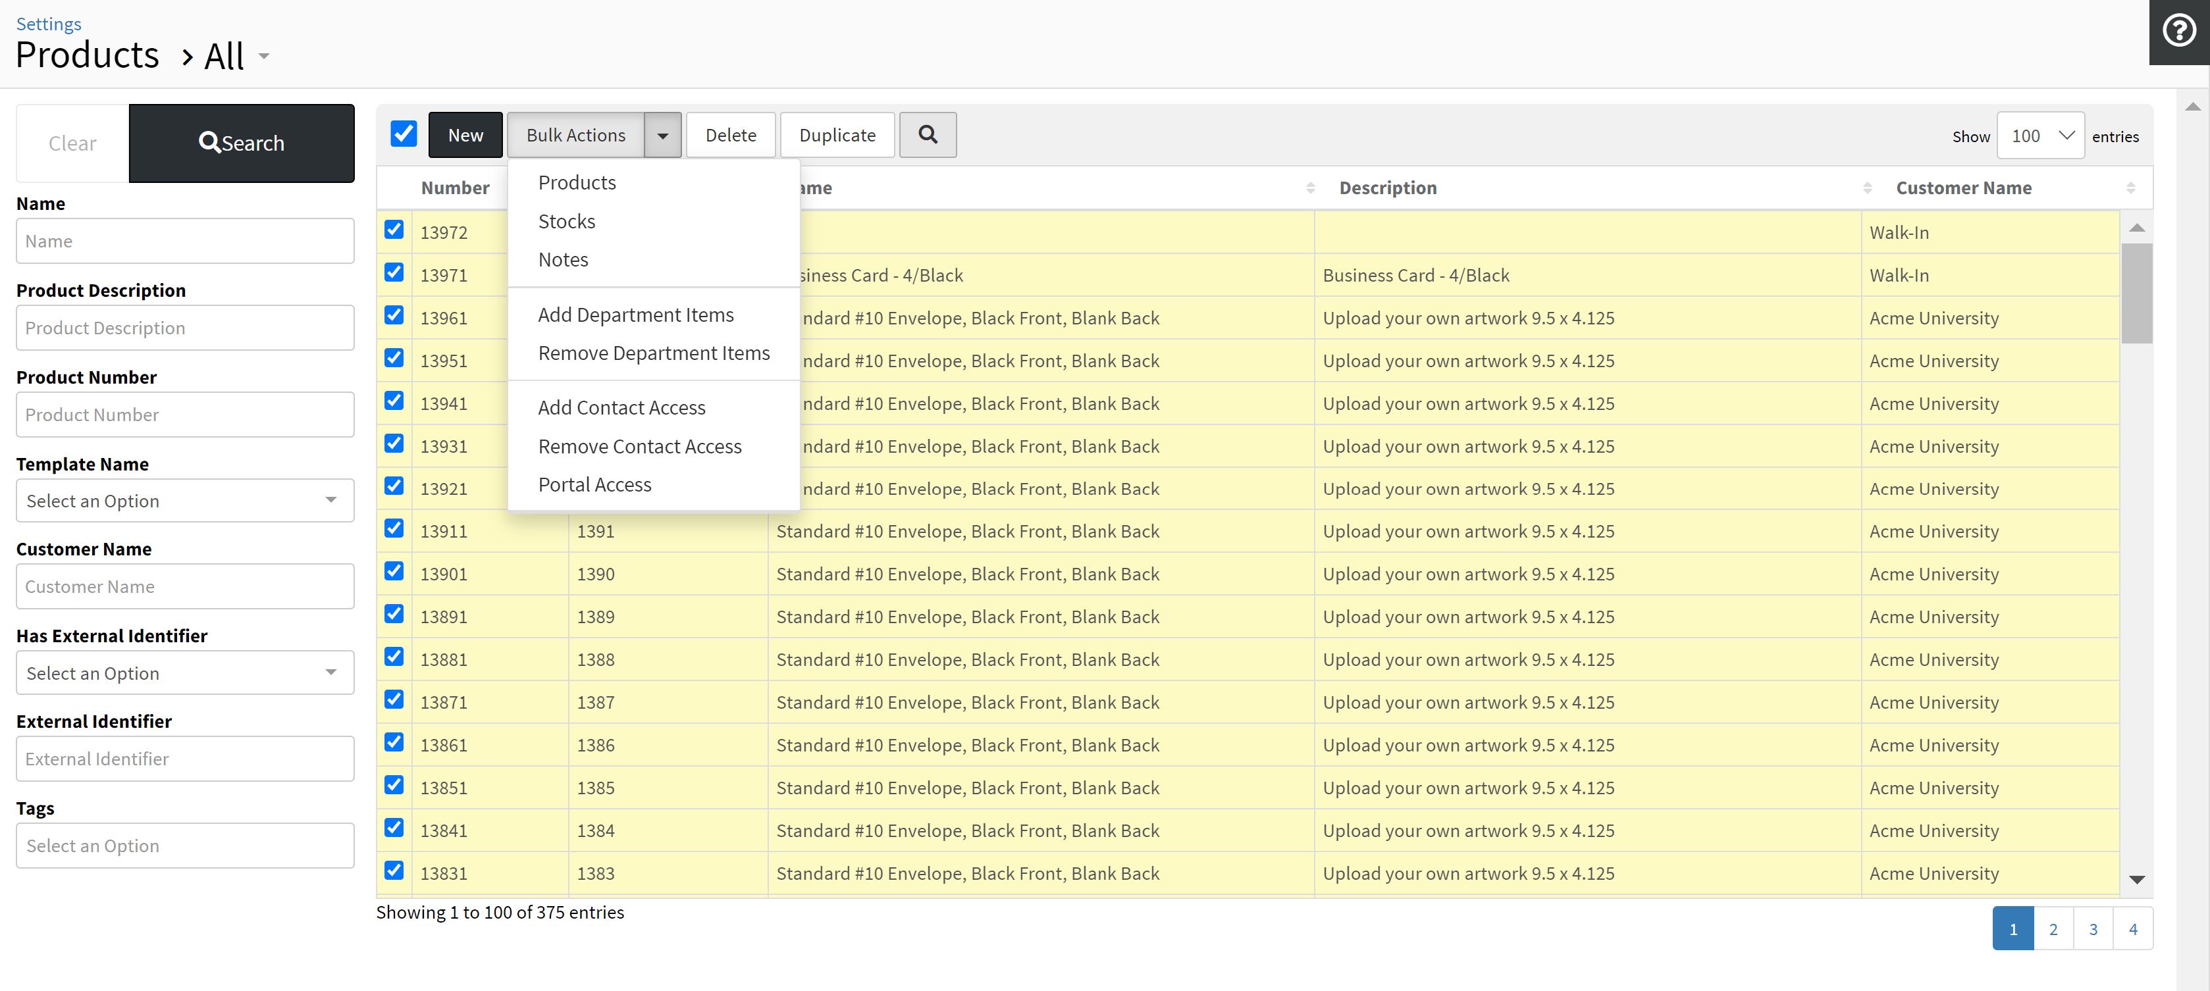The height and width of the screenshot is (991, 2210).
Task: Click the help question mark icon
Action: point(2178,32)
